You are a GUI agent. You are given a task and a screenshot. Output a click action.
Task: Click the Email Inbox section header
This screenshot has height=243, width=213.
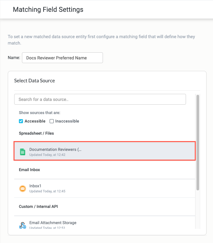pos(29,170)
